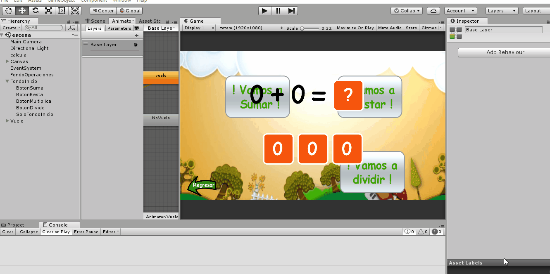550x274 pixels.
Task: Click the Game view Scale slider
Action: pyautogui.click(x=310, y=28)
